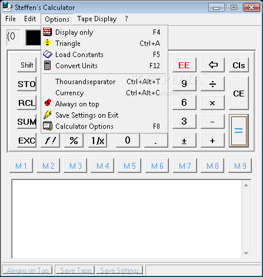
Task: Toggle Always on top menu option
Action: (104, 104)
